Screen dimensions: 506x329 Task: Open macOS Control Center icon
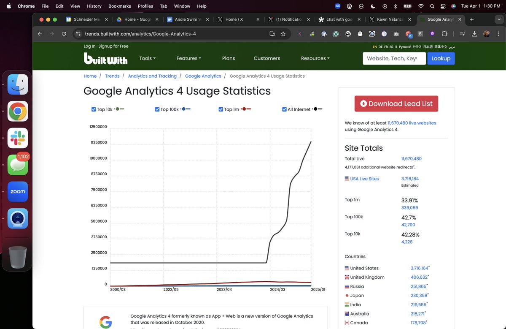443,6
